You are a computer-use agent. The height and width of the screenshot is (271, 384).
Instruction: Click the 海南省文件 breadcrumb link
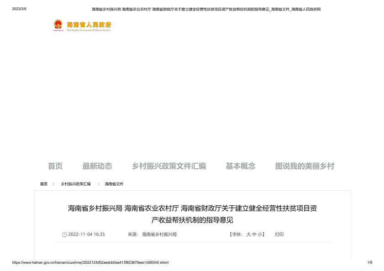point(114,184)
